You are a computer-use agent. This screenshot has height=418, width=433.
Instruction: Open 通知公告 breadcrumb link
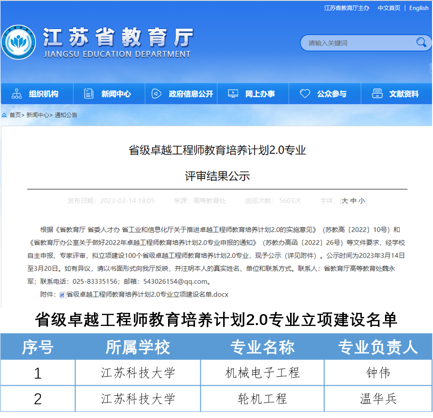click(66, 115)
